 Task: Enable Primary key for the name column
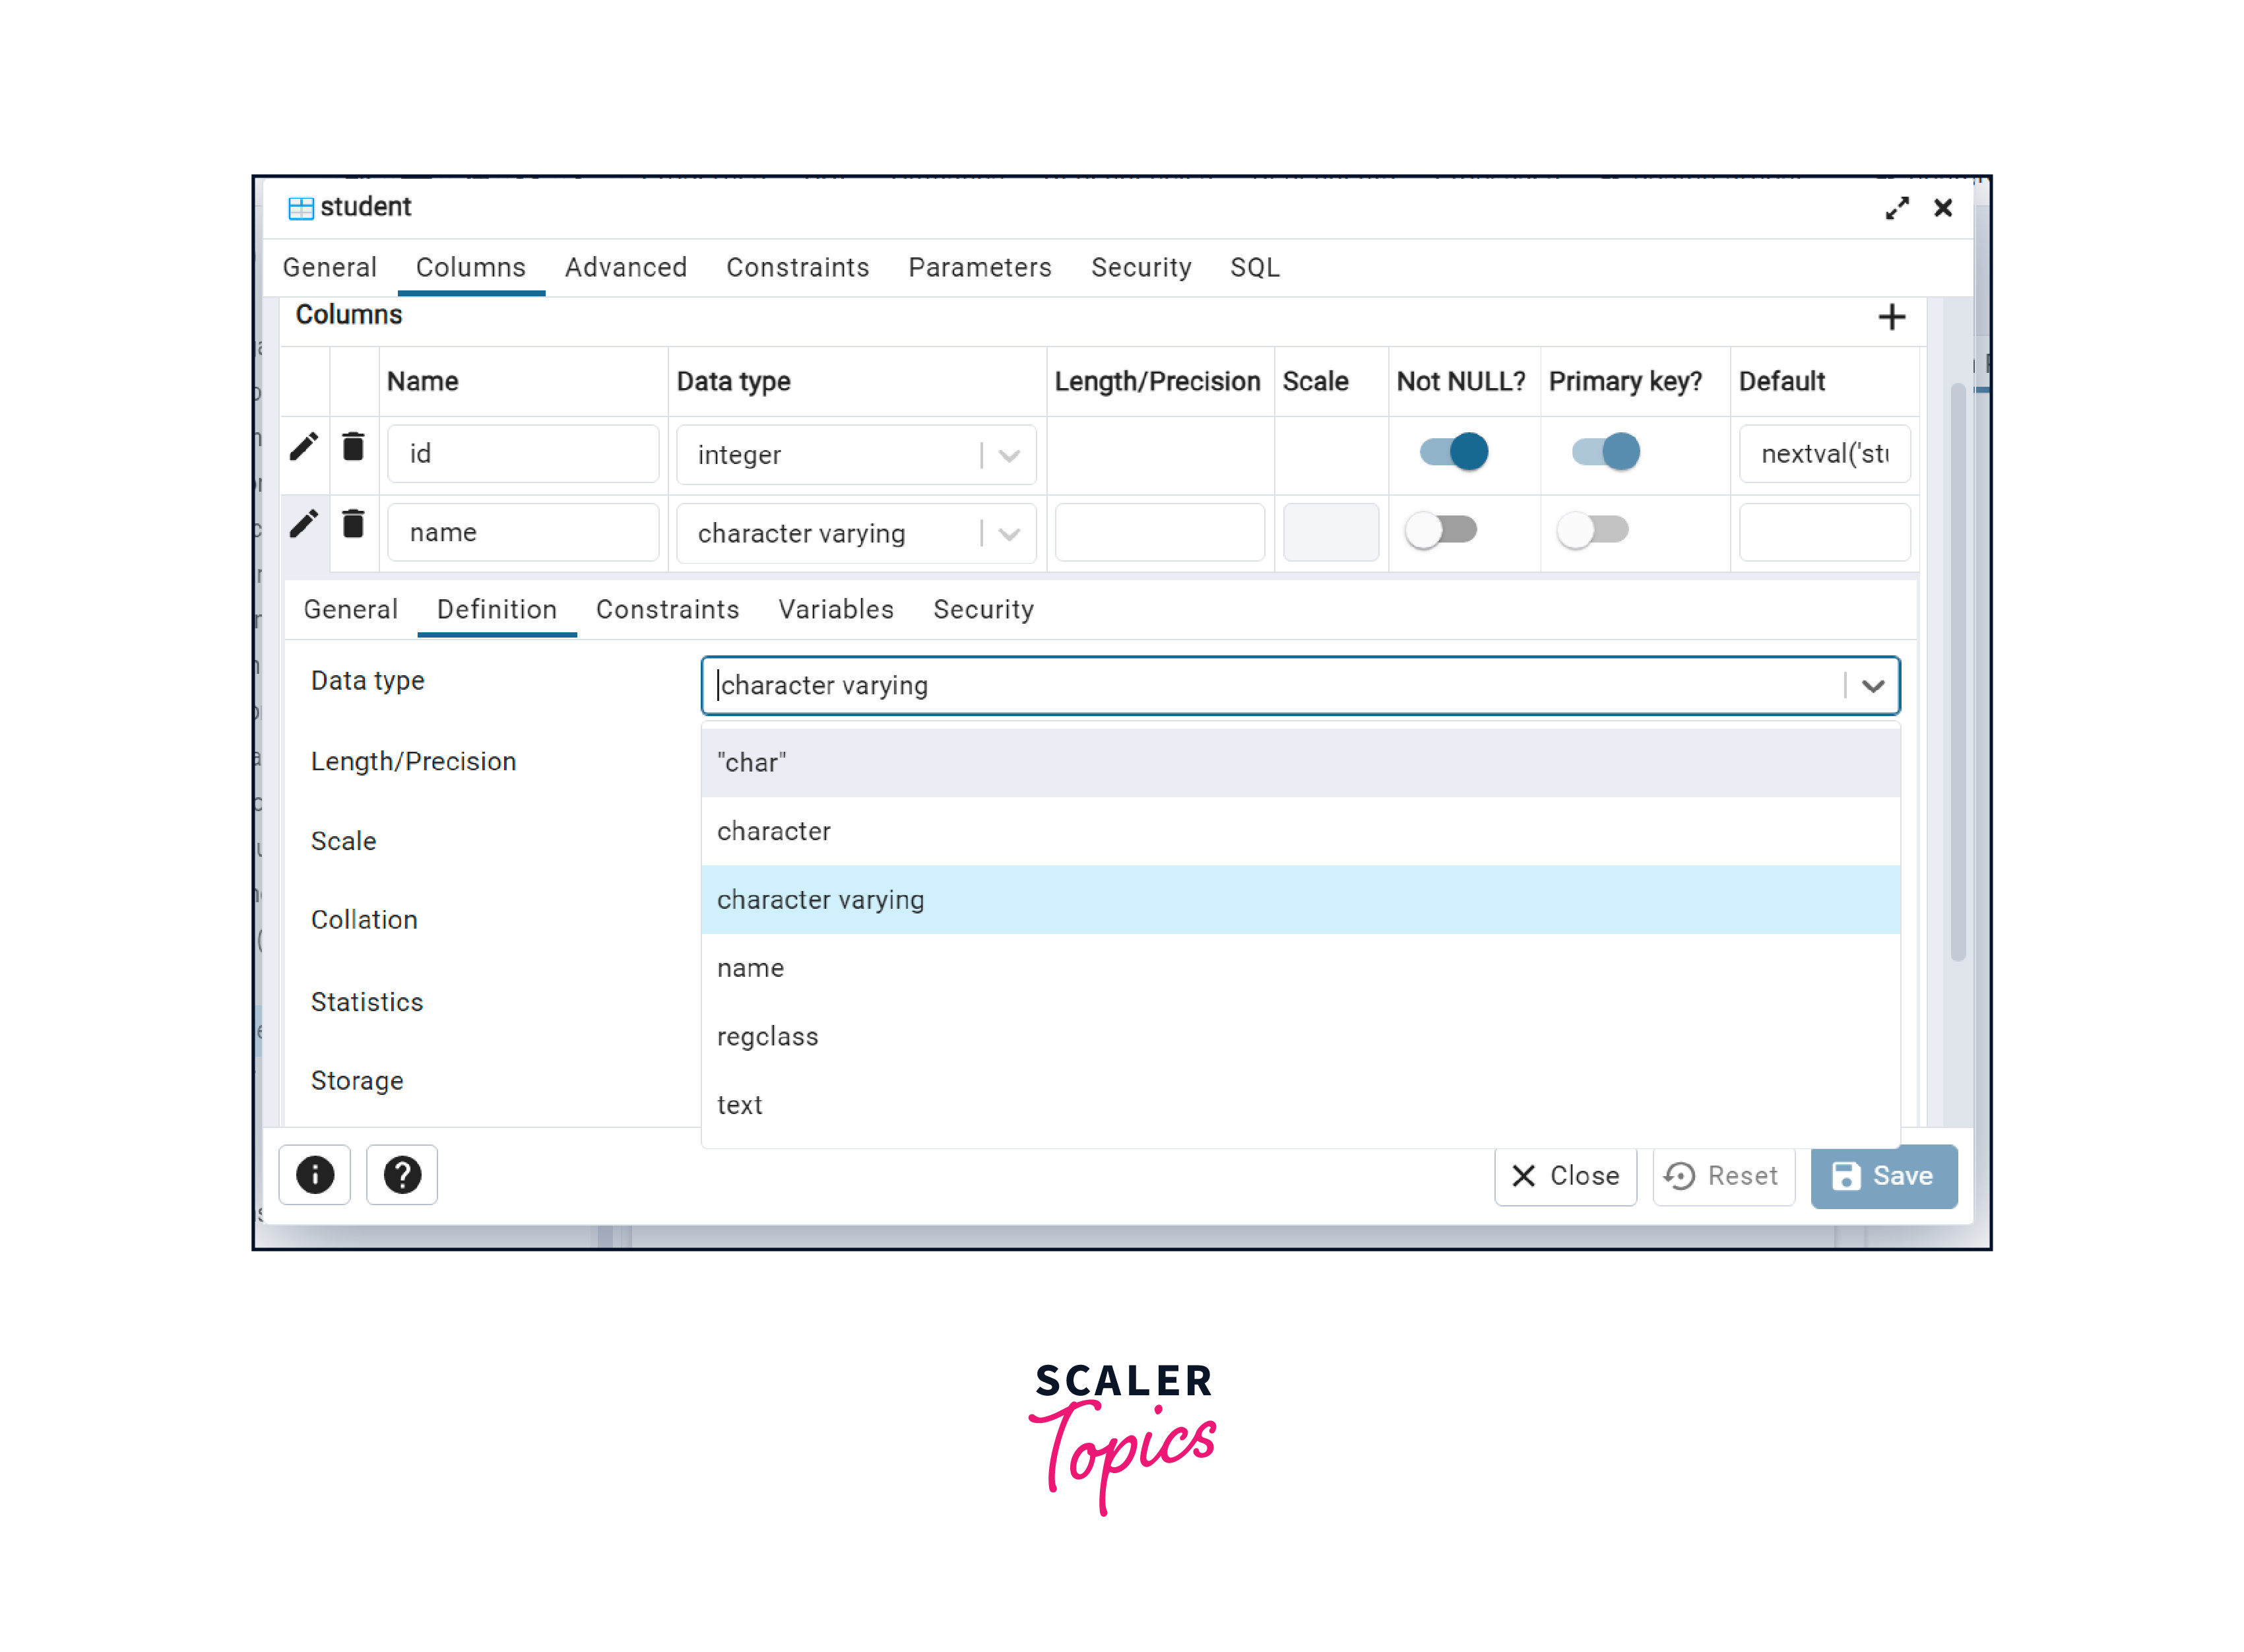tap(1592, 530)
